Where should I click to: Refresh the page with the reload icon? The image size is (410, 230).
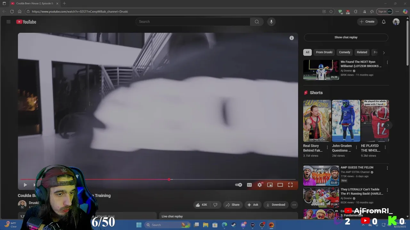[x=12, y=11]
